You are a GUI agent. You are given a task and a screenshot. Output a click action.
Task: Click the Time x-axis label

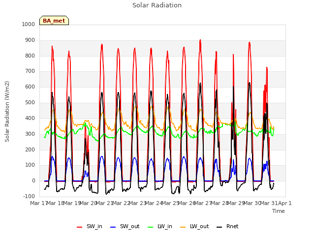click(x=279, y=211)
